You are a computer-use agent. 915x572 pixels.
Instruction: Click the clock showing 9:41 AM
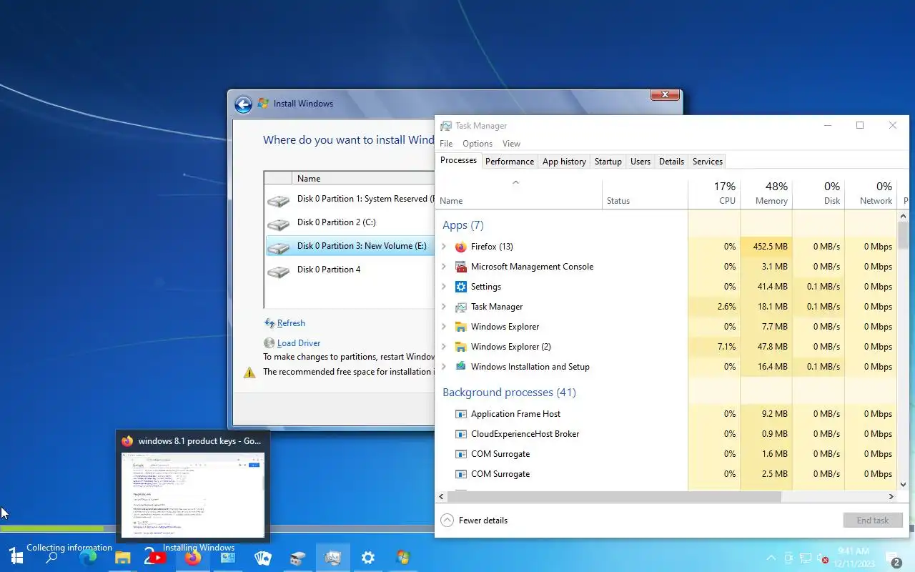coord(854,557)
